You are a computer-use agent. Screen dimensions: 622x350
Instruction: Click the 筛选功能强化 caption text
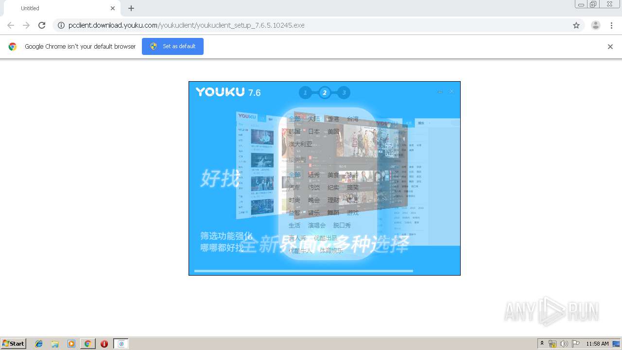226,236
